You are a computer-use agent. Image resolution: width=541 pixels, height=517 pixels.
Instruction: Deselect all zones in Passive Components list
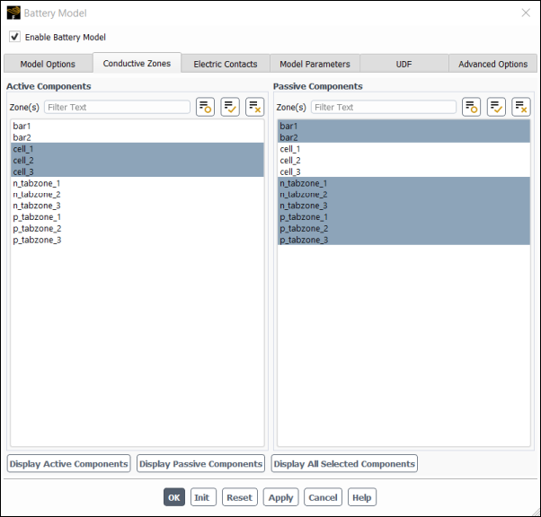521,108
